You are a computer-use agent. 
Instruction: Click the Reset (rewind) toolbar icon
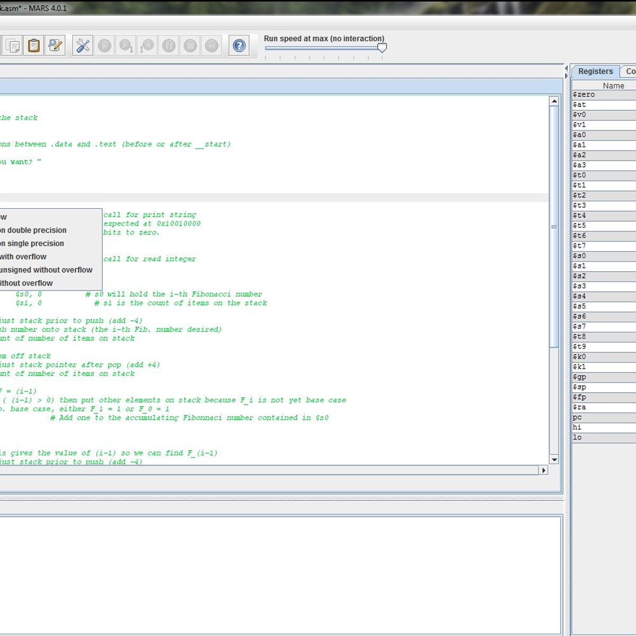pyautogui.click(x=211, y=46)
